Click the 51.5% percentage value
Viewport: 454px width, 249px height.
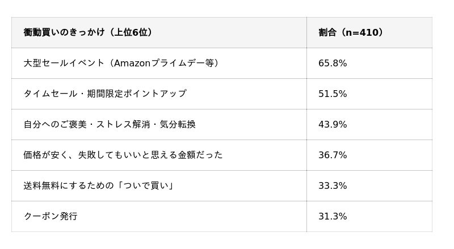click(333, 94)
